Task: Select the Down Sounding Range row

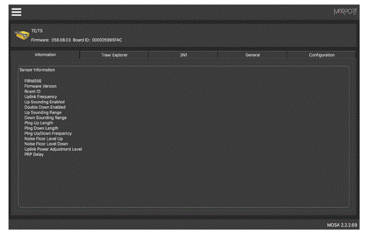Action: [46, 118]
